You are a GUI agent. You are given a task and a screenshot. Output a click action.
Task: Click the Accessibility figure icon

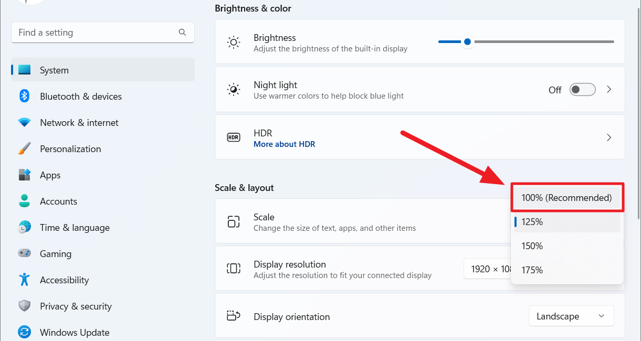coord(25,280)
